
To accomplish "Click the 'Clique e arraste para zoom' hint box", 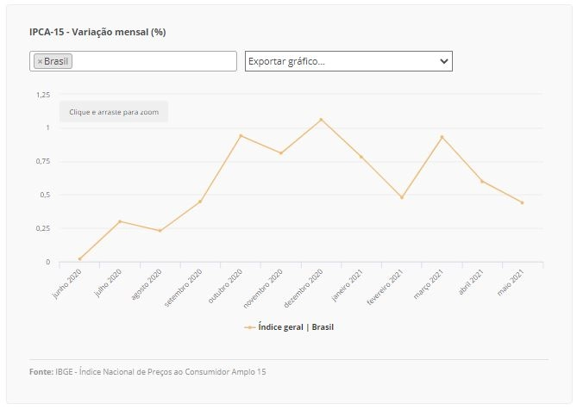I will click(x=114, y=112).
